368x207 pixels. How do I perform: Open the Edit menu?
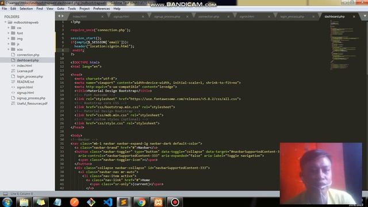[13, 9]
